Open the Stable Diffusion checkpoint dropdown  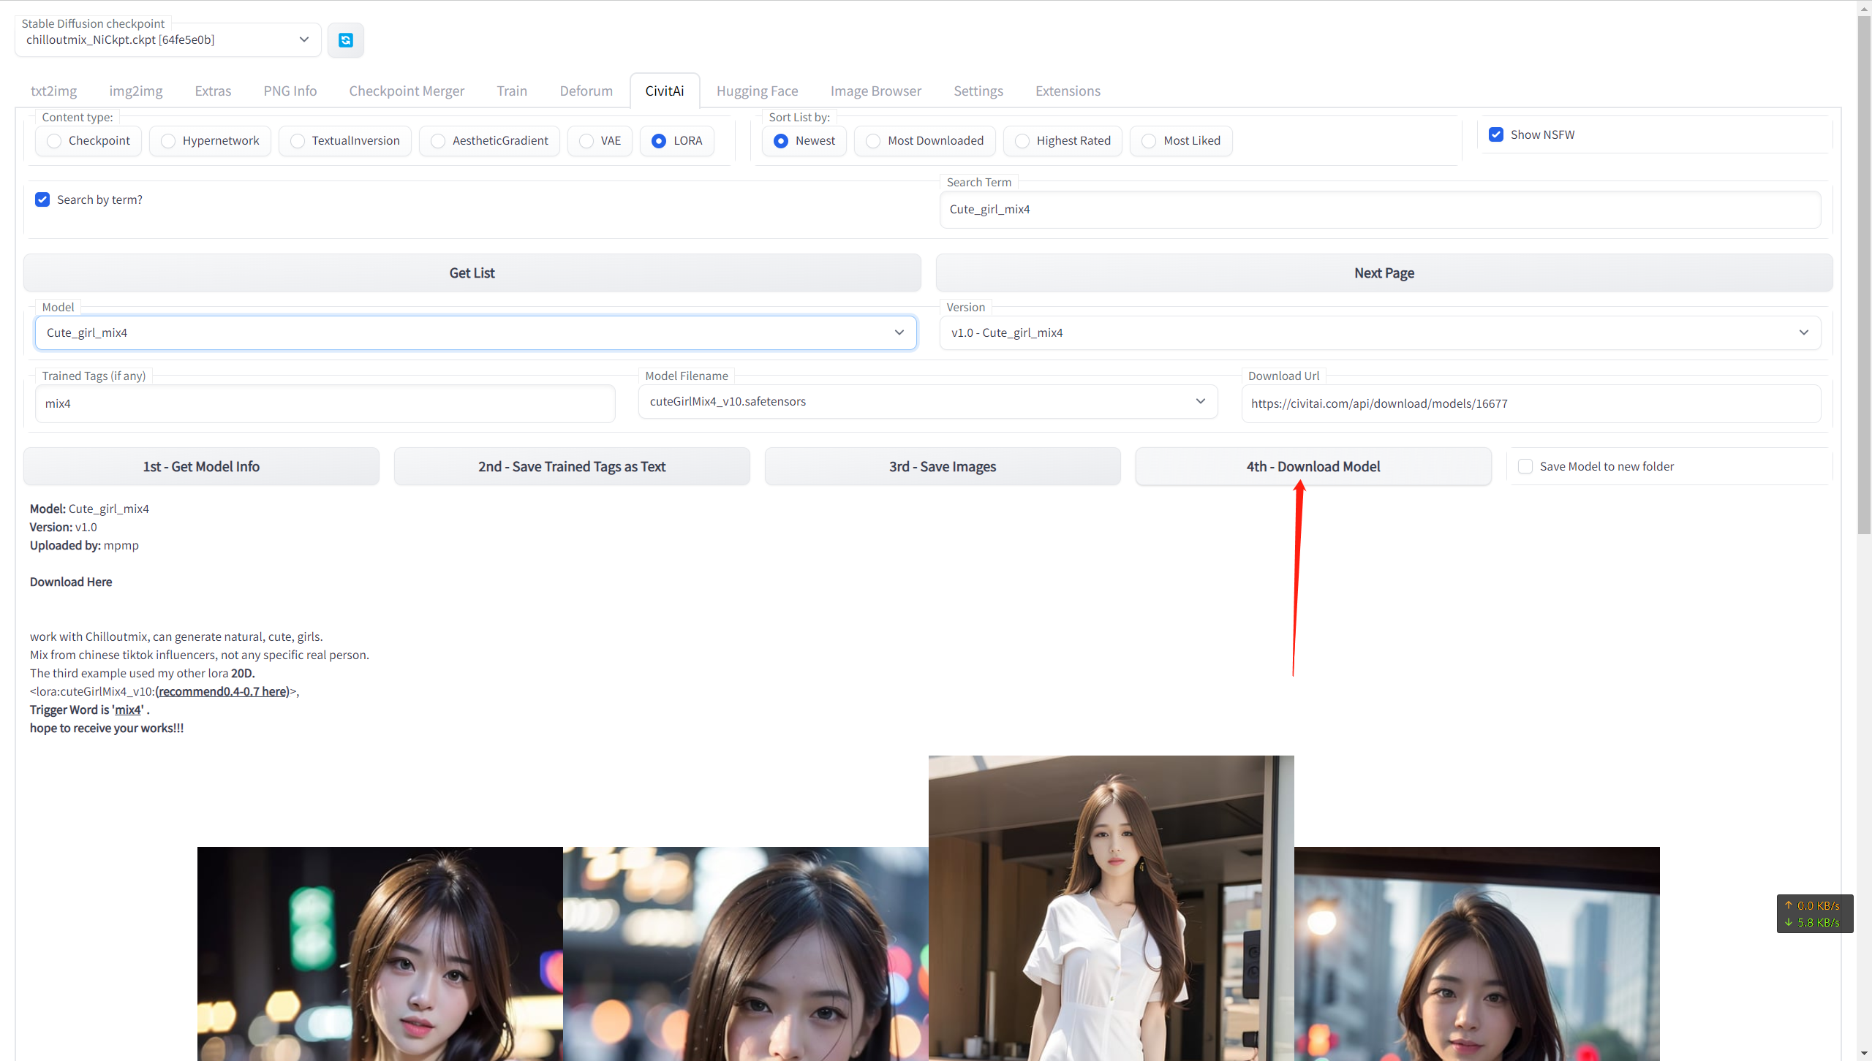coord(167,40)
